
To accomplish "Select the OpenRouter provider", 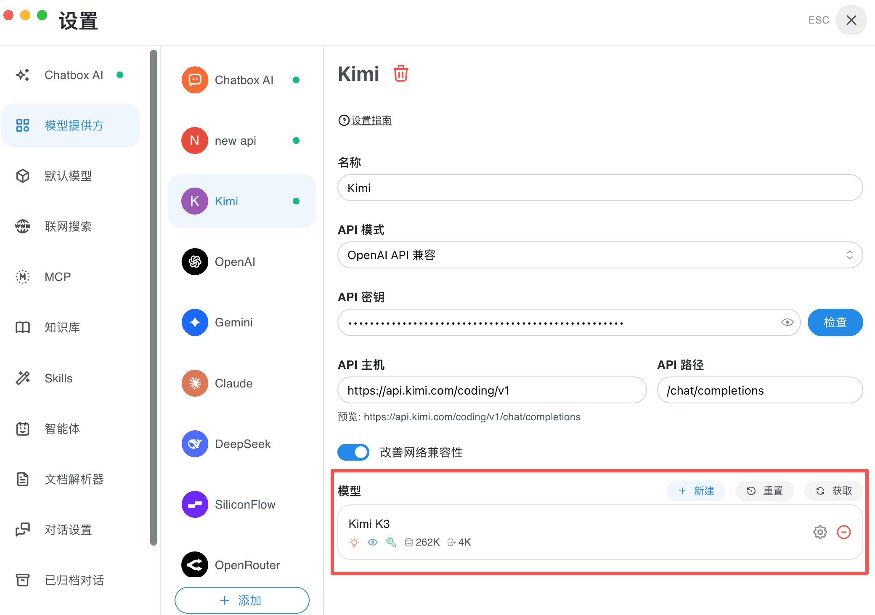I will 242,565.
